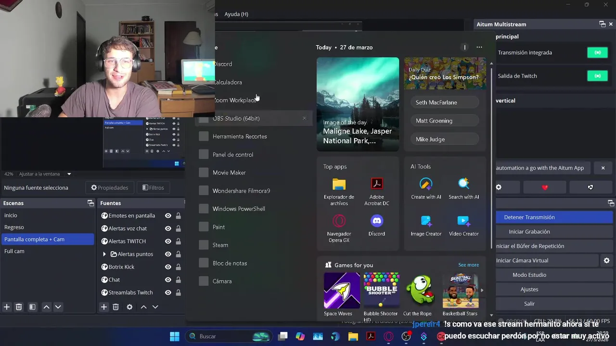This screenshot has height=346, width=616.
Task: Move the source up in the Fuentes toolbar
Action: coord(143,307)
